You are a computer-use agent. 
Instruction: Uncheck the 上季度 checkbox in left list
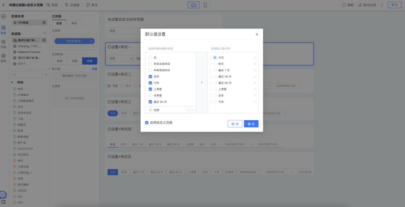click(x=150, y=89)
